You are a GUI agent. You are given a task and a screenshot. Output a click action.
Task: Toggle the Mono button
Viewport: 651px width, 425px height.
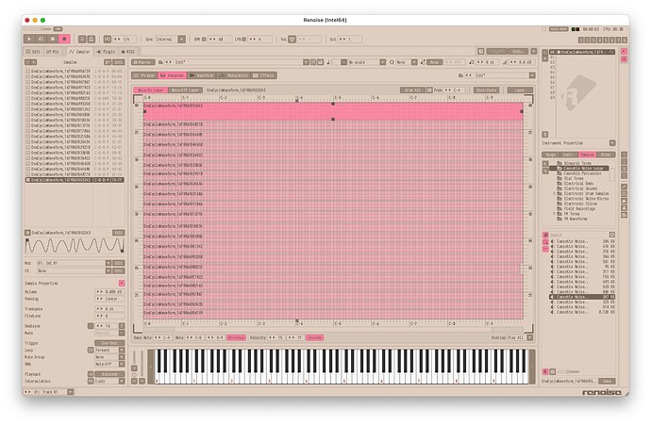434,62
